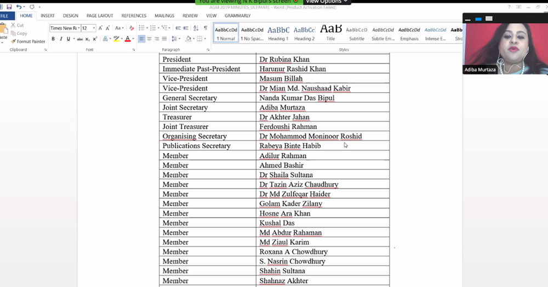Switch to the REFERENCES tab
This screenshot has height=287, width=548.
click(x=134, y=16)
